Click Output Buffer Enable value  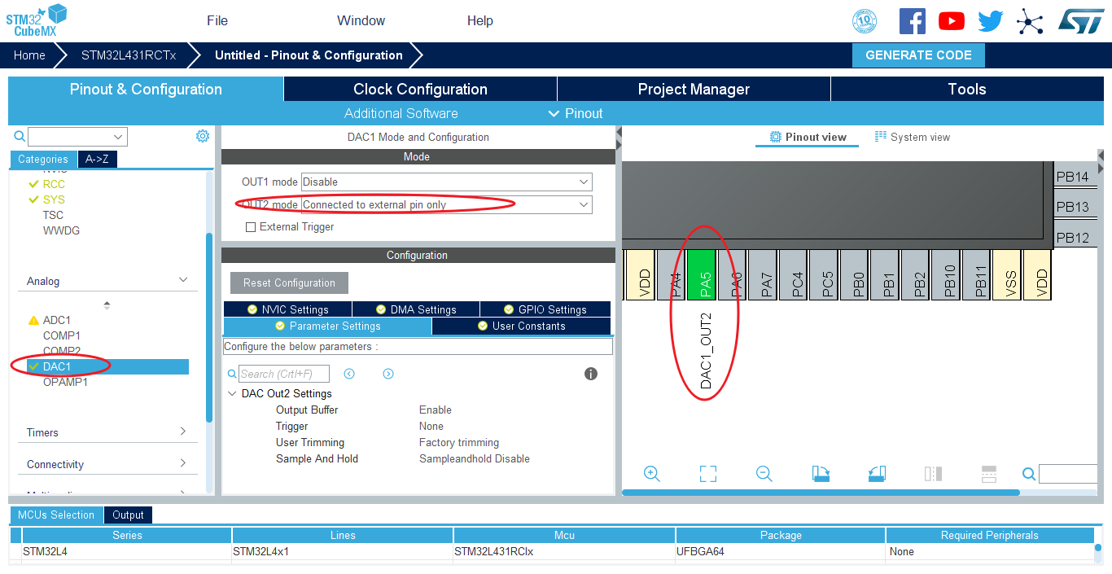pos(436,410)
